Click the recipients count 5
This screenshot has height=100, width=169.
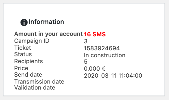coord(85,62)
